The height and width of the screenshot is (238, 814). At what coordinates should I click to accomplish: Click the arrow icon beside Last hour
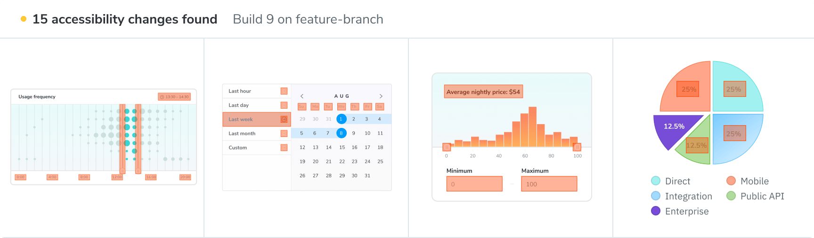pyautogui.click(x=284, y=91)
